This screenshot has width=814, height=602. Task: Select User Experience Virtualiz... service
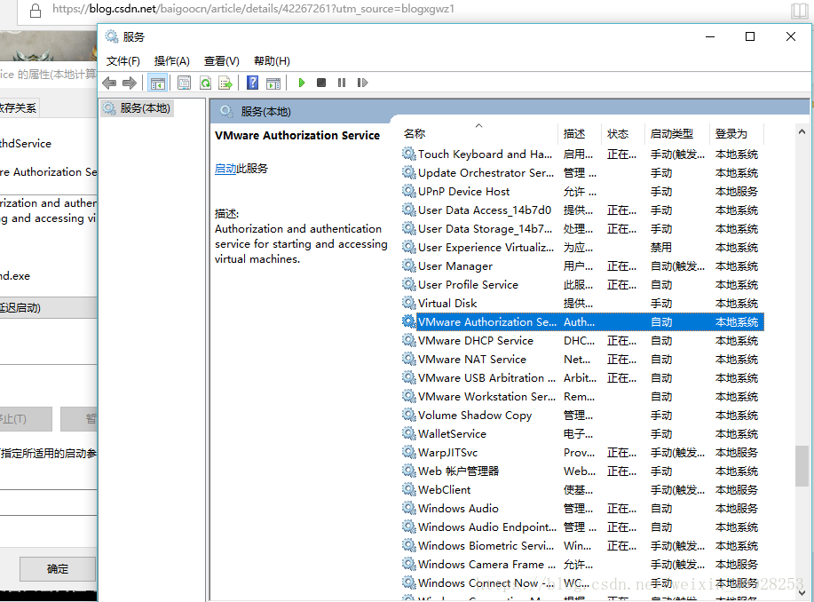pyautogui.click(x=582, y=248)
